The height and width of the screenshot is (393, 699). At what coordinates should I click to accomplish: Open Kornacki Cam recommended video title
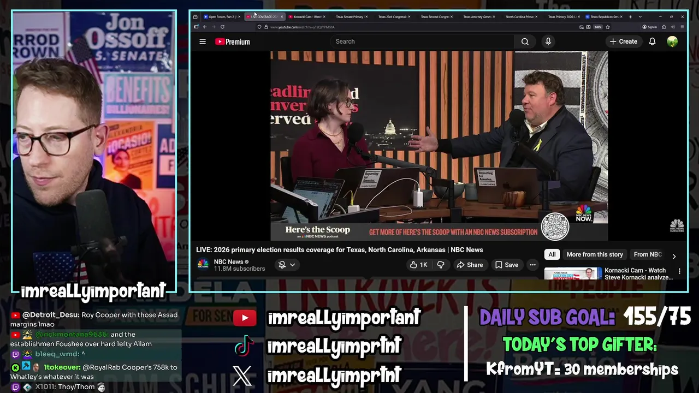tap(638, 273)
